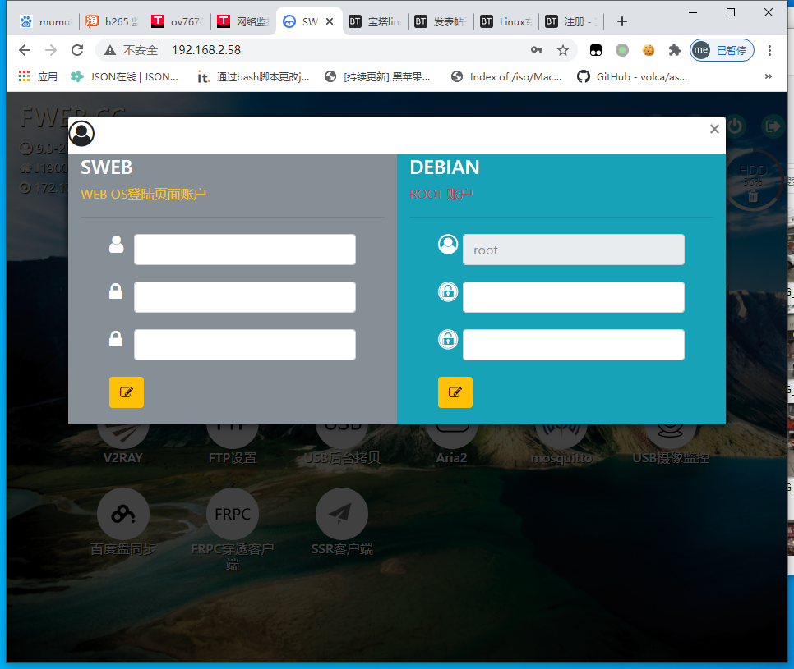Image resolution: width=794 pixels, height=669 pixels.
Task: Click the power button icon behind dialog
Action: click(x=735, y=126)
